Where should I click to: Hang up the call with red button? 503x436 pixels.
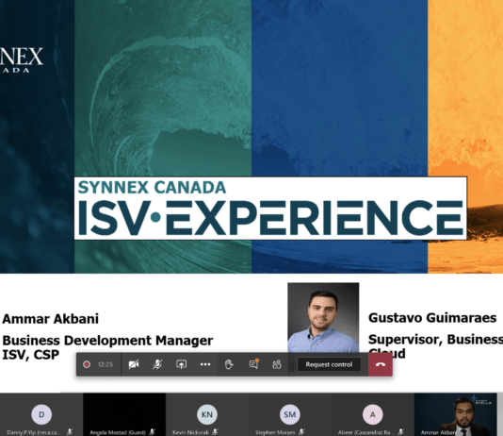[x=381, y=364]
